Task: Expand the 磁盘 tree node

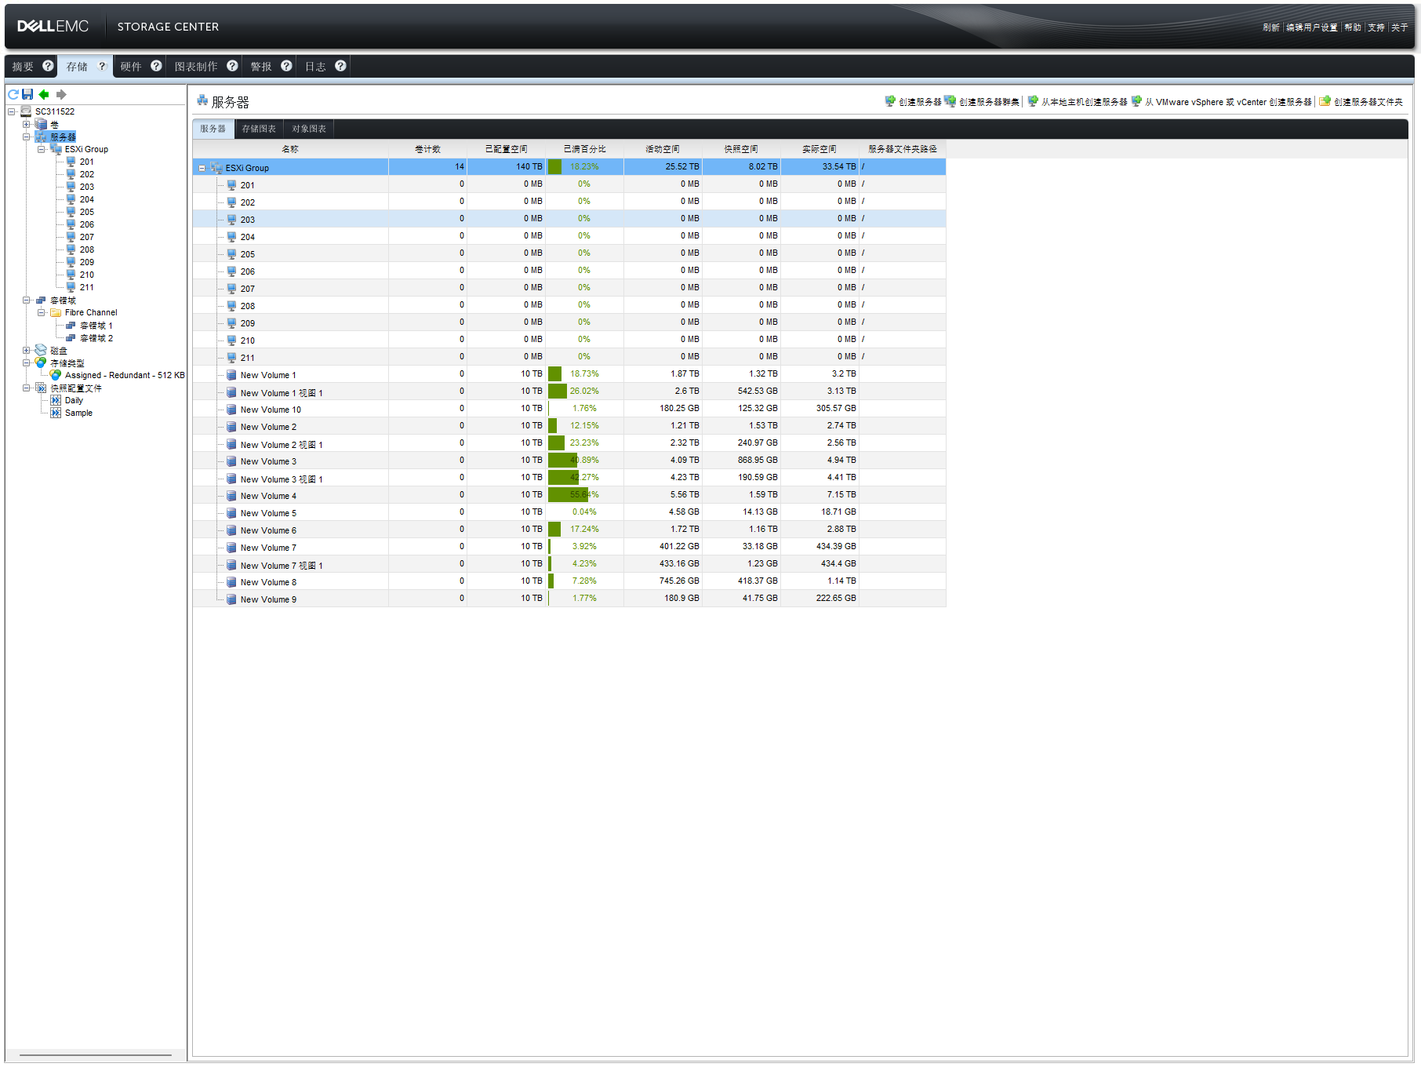Action: 27,350
